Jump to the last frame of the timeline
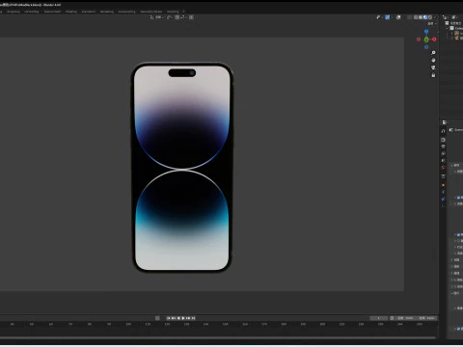The height and width of the screenshot is (347, 463). pyautogui.click(x=193, y=318)
